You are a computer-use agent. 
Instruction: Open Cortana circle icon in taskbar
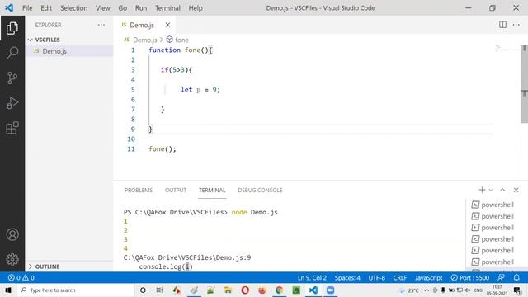[x=143, y=290]
